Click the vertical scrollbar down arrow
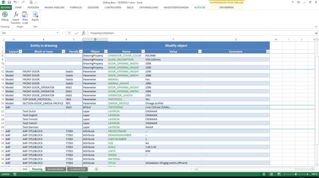319x178 pixels. tap(317, 165)
